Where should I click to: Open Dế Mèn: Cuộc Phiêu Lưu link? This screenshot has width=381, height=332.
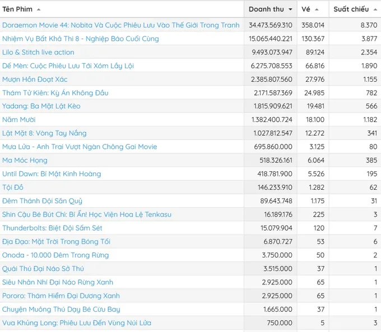tap(68, 66)
